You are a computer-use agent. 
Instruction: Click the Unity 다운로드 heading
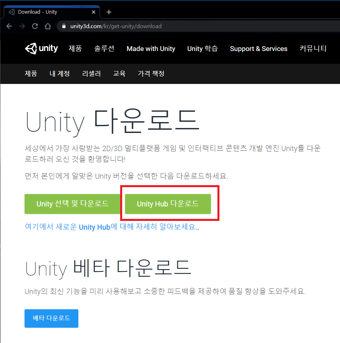coord(112,122)
